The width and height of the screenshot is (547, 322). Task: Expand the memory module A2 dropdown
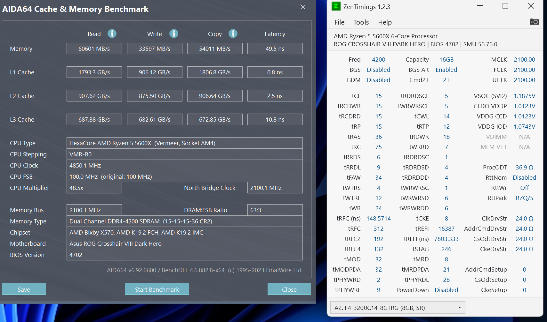coord(397,308)
